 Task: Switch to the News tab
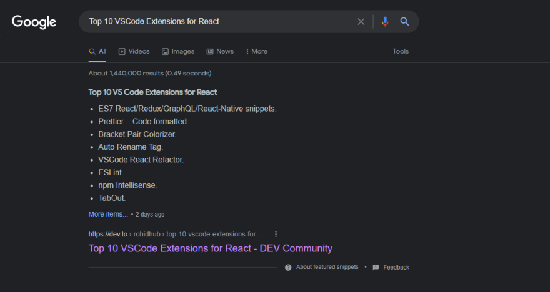click(220, 51)
